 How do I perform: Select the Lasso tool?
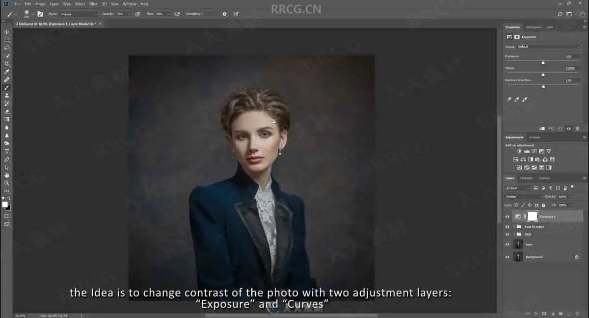pyautogui.click(x=7, y=48)
